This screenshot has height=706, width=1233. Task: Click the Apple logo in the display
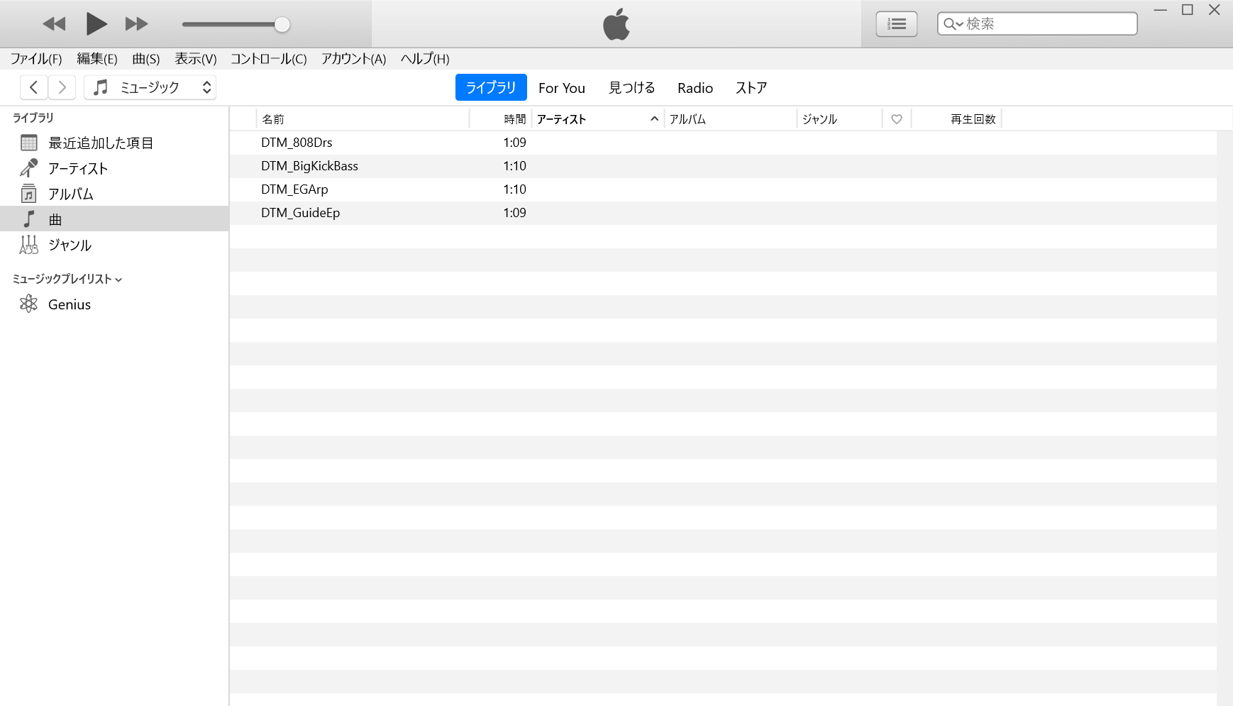(616, 24)
